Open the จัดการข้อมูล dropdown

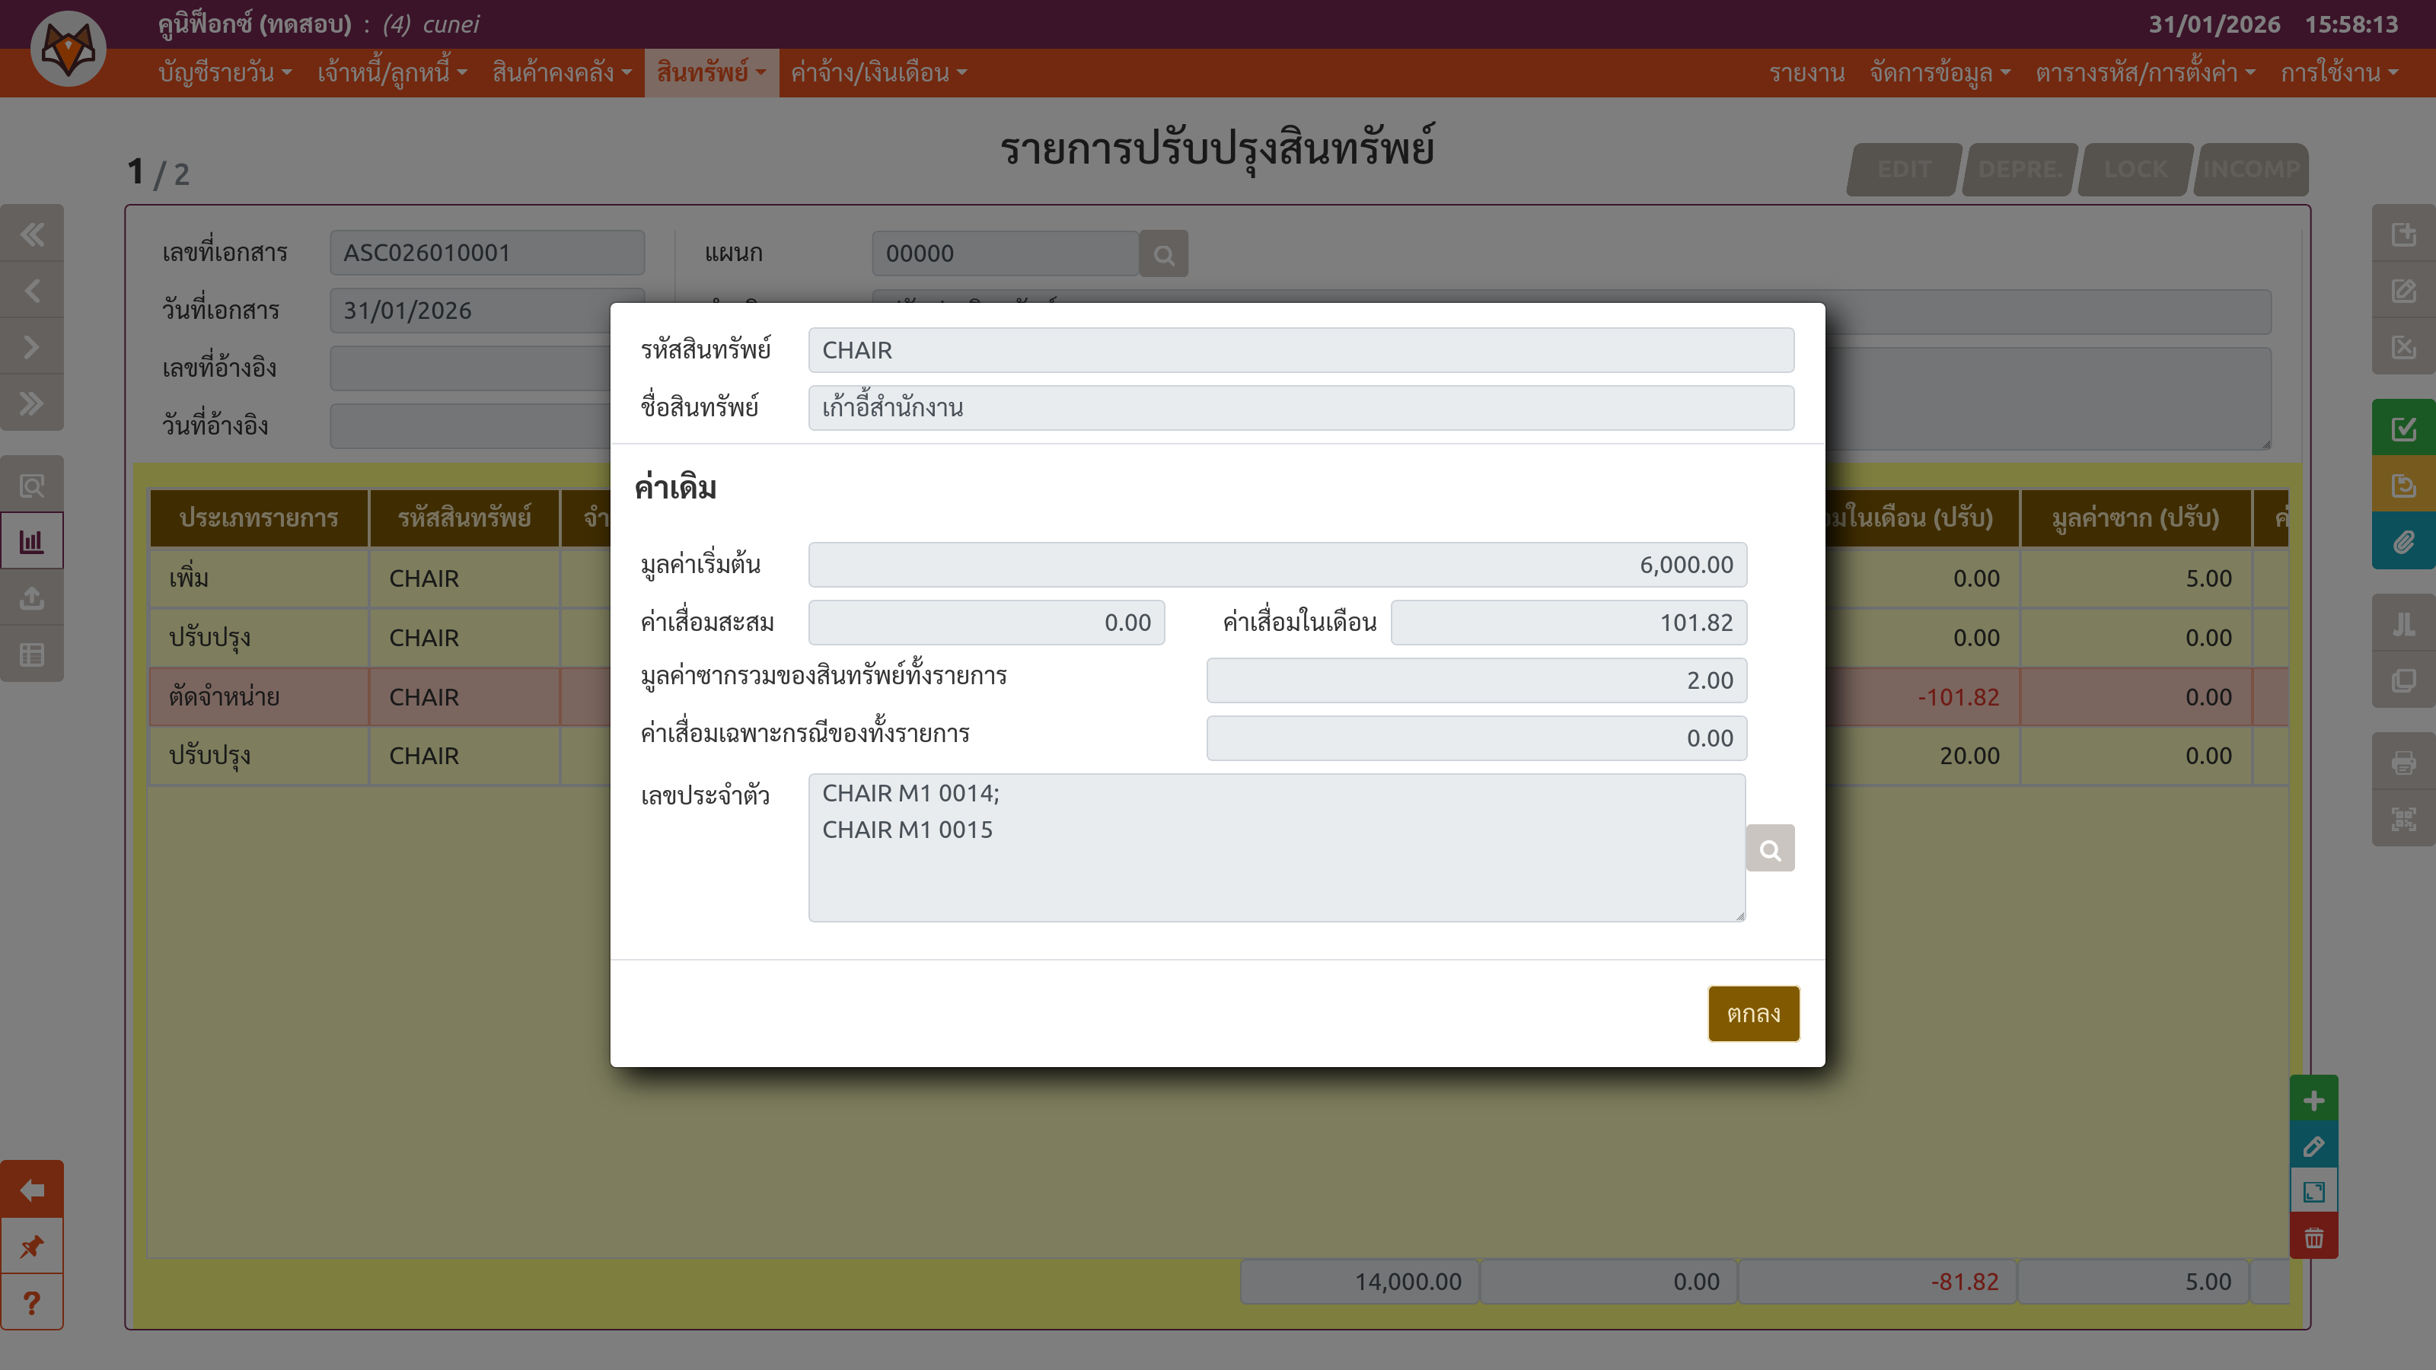coord(1940,73)
